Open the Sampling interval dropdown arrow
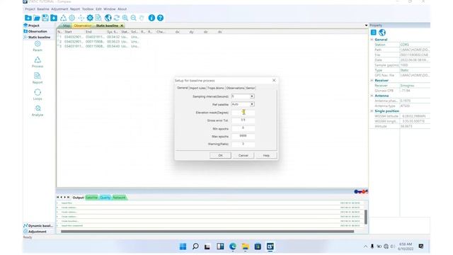This screenshot has width=453, height=255. 252,96
